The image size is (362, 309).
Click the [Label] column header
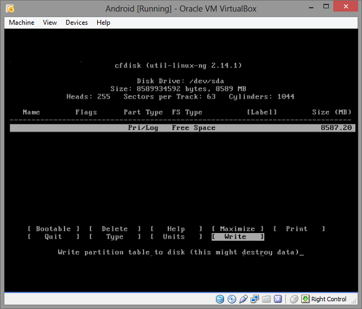[262, 112]
